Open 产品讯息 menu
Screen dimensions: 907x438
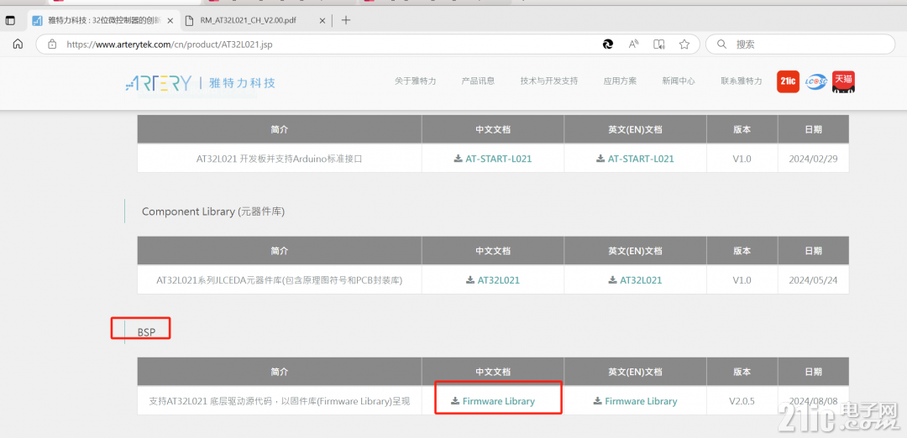click(478, 81)
